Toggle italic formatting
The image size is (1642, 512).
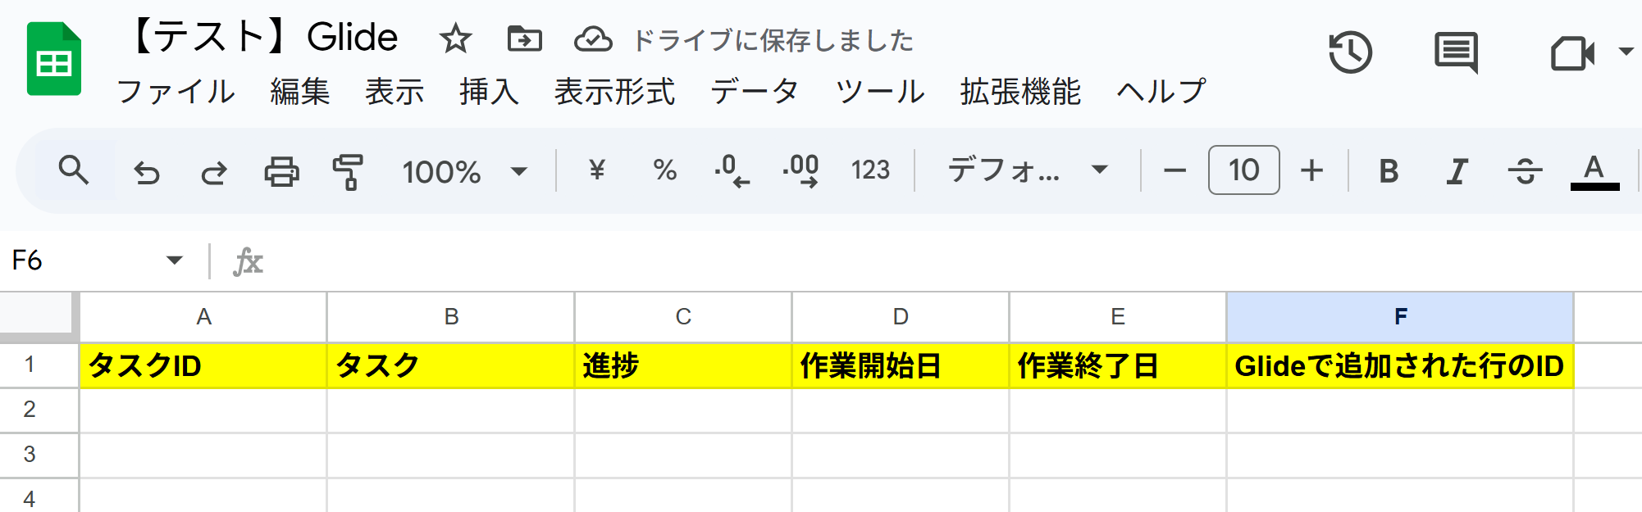click(x=1457, y=171)
